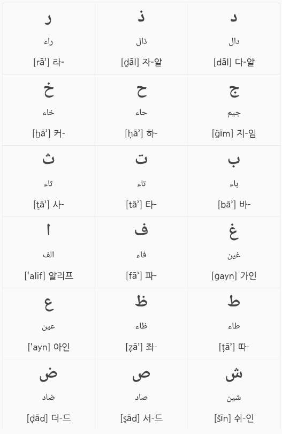Click the bā' cell labeled 바-
The width and height of the screenshot is (282, 434).
234,181
